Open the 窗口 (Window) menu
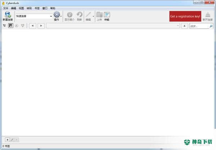The width and height of the screenshot is (216, 150). pyautogui.click(x=45, y=8)
